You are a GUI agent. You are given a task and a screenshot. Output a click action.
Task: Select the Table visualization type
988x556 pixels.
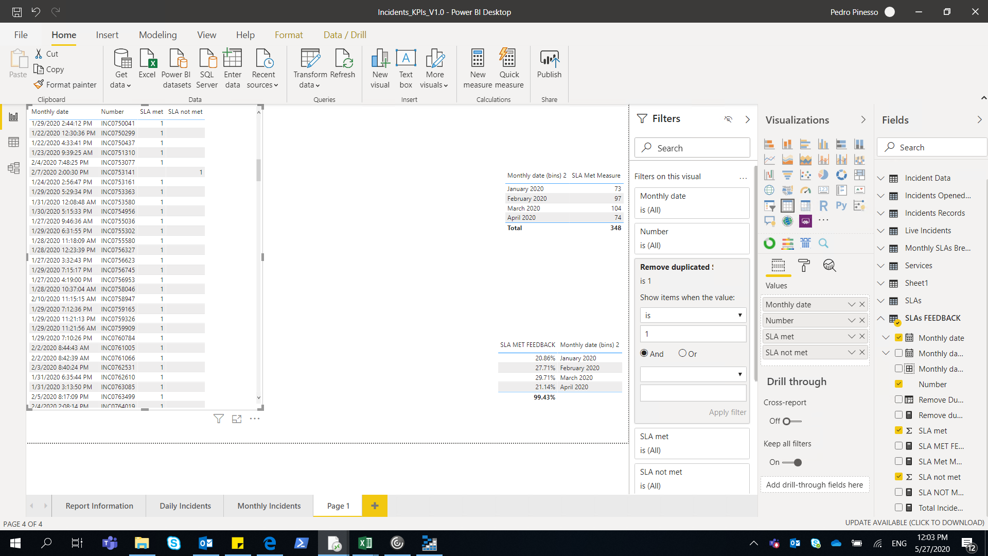787,206
